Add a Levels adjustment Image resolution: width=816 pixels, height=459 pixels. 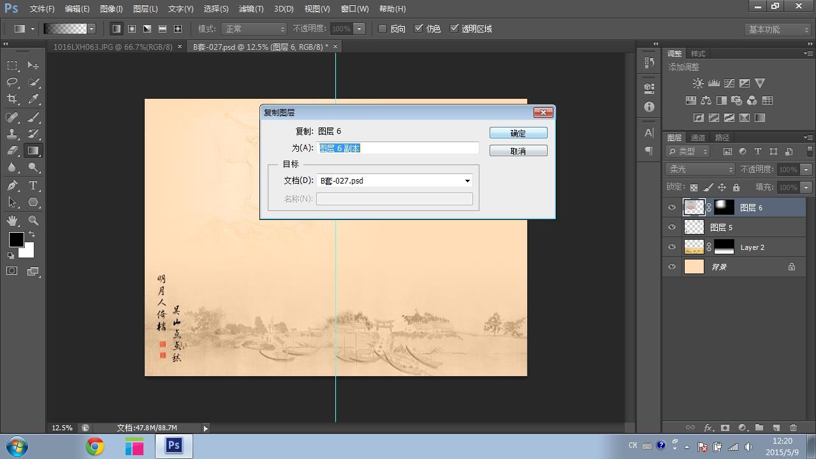coord(714,84)
